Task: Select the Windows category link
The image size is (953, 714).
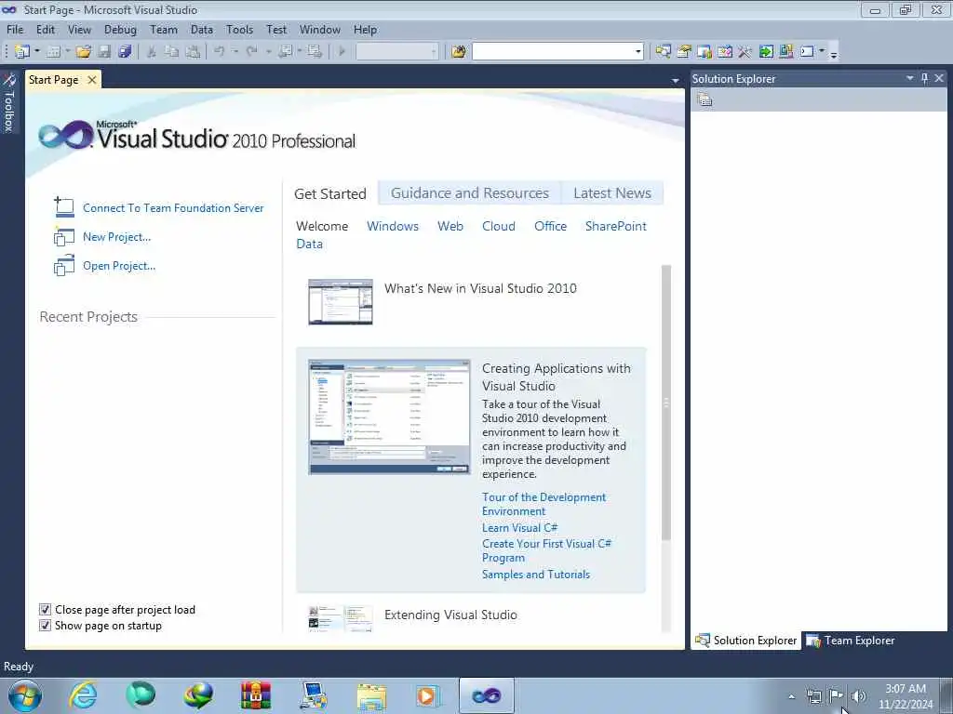Action: [393, 226]
